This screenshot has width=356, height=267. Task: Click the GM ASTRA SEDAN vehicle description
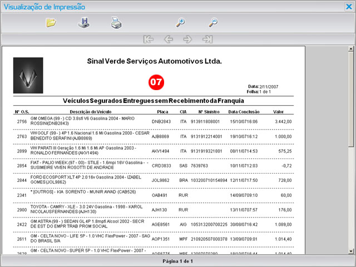(87, 224)
